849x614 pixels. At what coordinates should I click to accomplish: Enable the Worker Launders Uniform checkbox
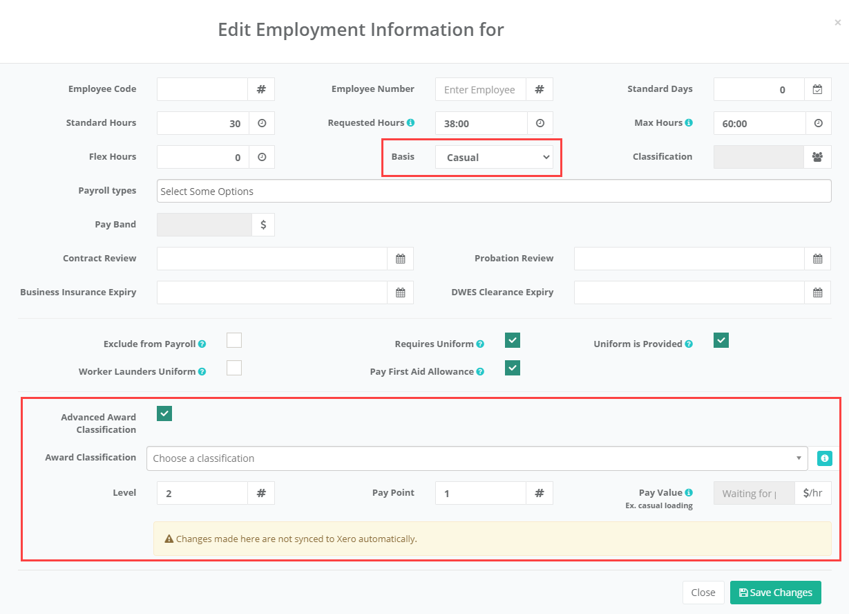click(x=234, y=368)
